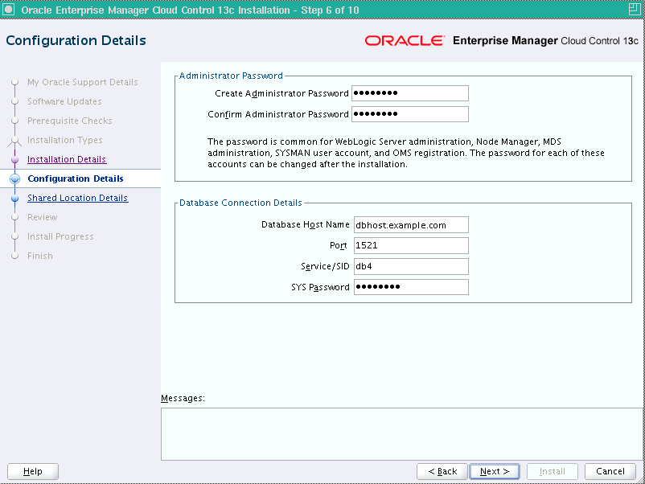Click the restore window icon in the title bar
Screen dimensions: 645x484
tap(635, 10)
